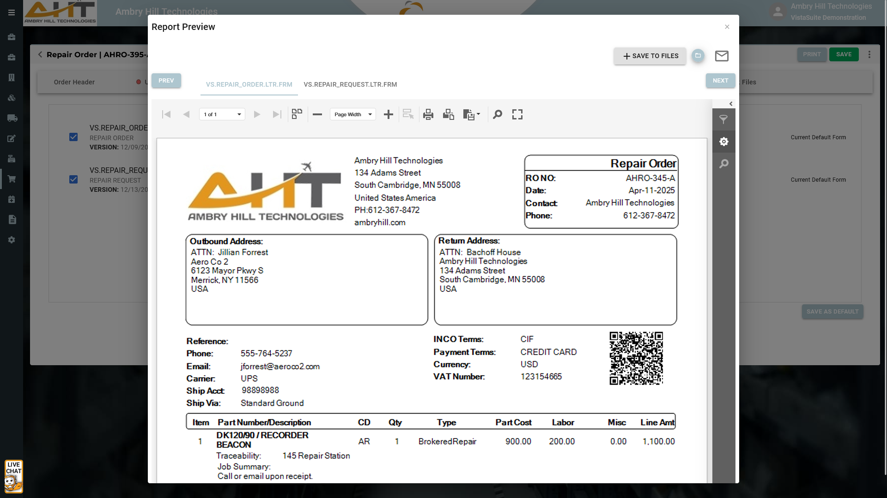Viewport: 887px width, 498px height.
Task: Click the SAVE TO FILES button
Action: [x=650, y=56]
